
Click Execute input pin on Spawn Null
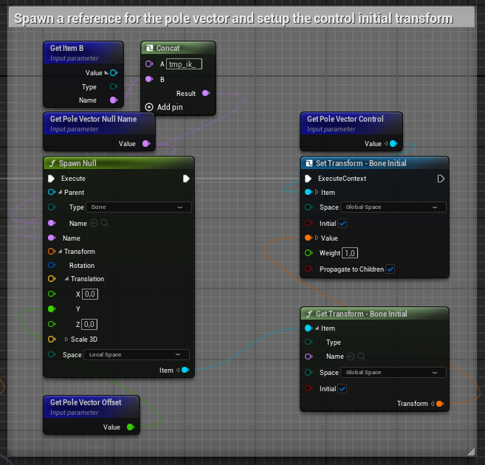52,179
